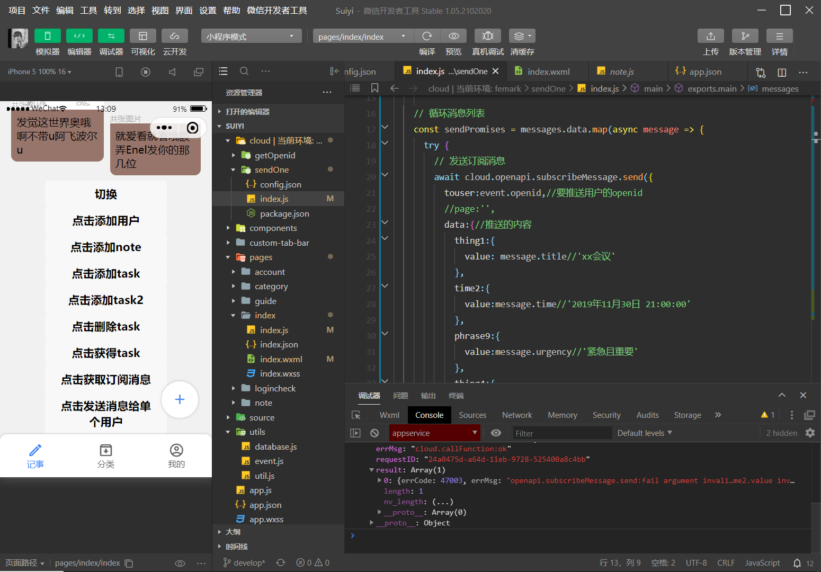Screen dimensions: 821x572
Task: Switch to the note.js editor tab
Action: coord(622,71)
